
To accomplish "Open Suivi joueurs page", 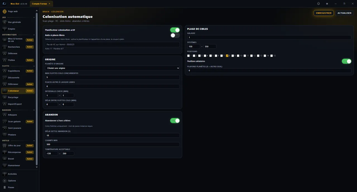I will (x=18, y=128).
